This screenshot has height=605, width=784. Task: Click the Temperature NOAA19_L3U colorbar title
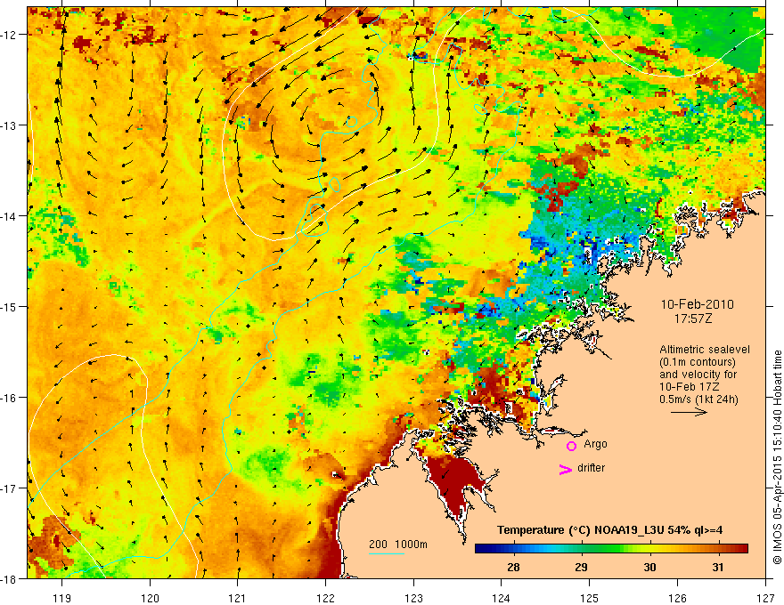pyautogui.click(x=609, y=530)
